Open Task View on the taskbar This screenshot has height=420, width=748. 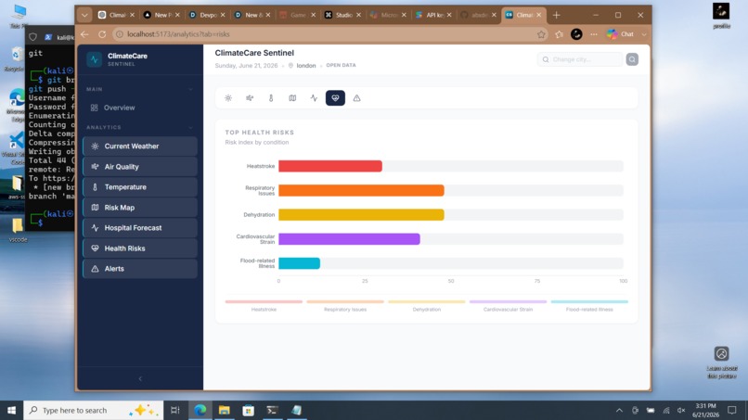click(175, 410)
